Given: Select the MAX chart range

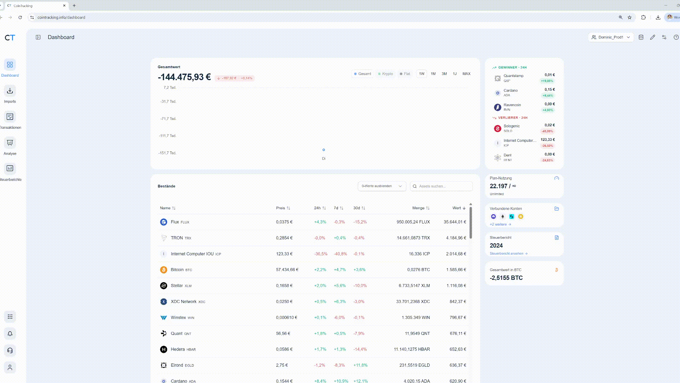Looking at the screenshot, I should coord(466,74).
